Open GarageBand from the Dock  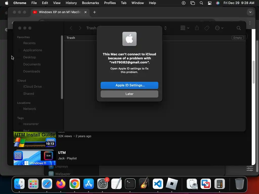pyautogui.click(x=144, y=183)
